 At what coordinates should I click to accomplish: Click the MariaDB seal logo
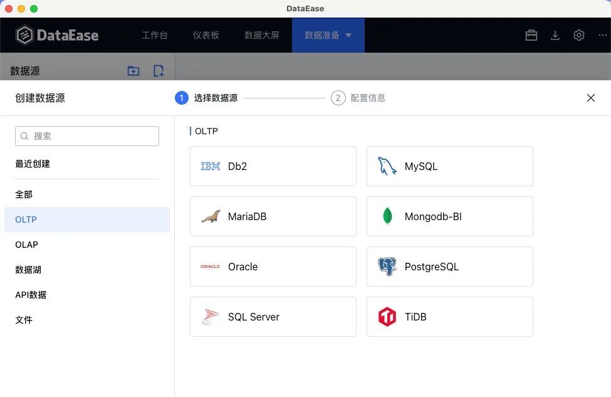click(211, 216)
